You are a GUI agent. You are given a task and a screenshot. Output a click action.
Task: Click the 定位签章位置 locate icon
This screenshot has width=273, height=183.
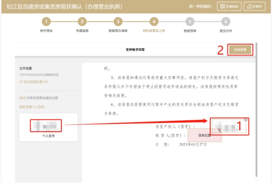[x=21, y=81]
